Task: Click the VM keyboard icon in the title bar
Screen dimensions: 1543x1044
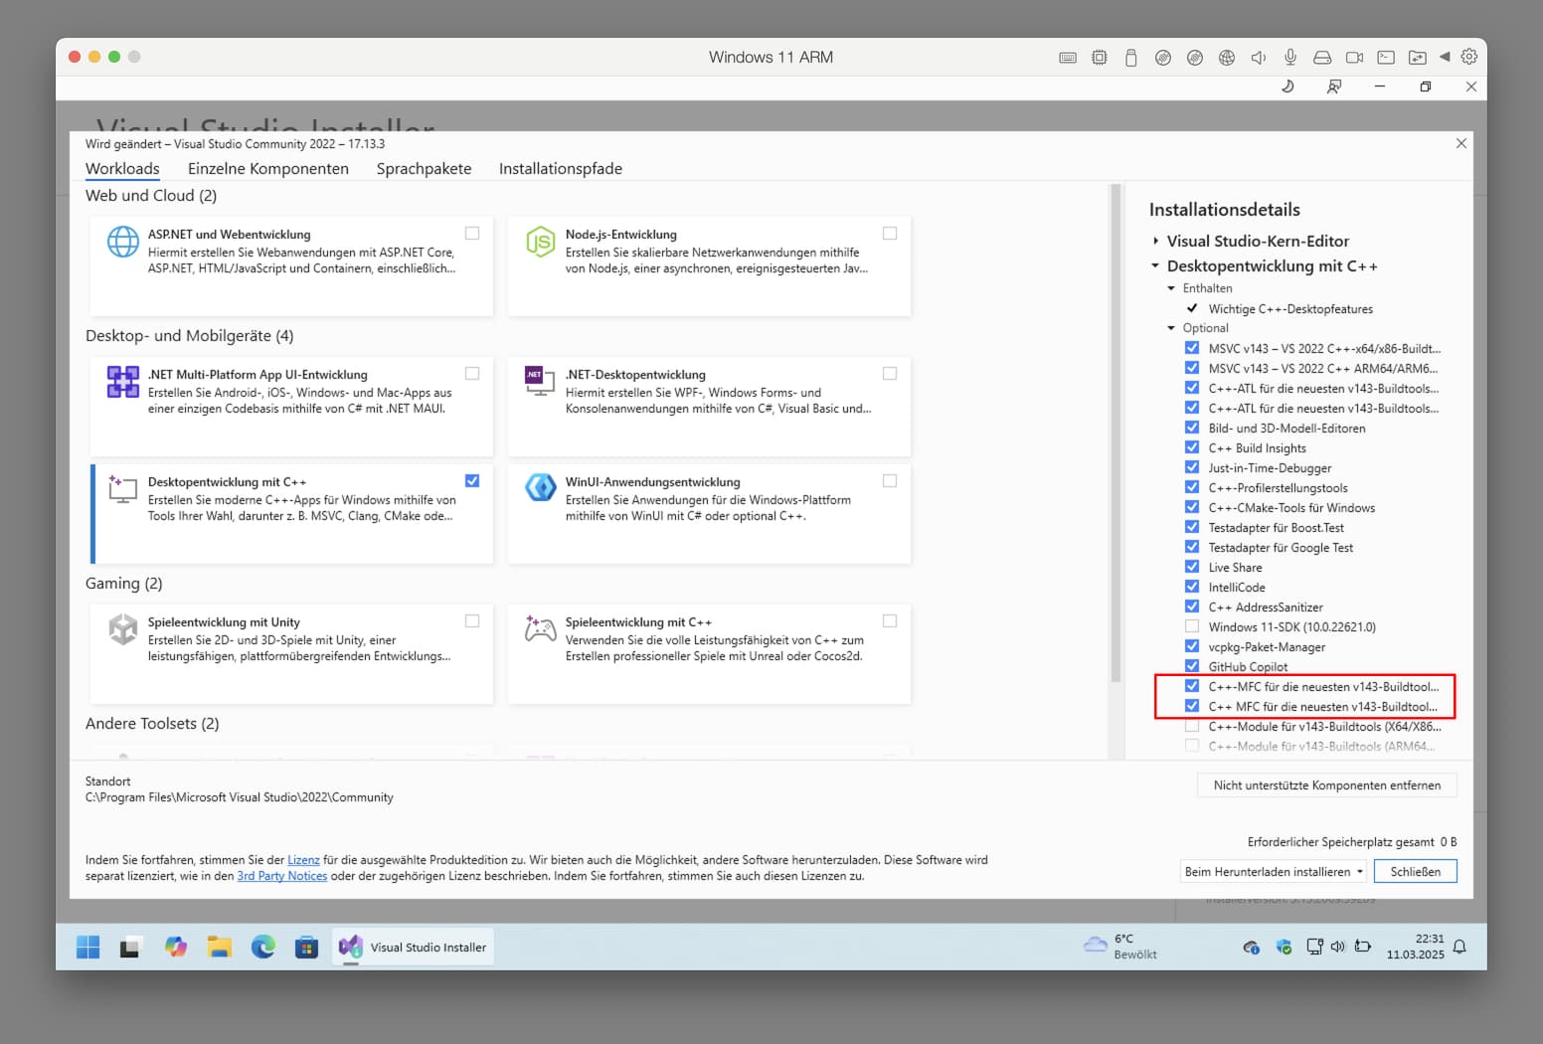Action: tap(1068, 58)
